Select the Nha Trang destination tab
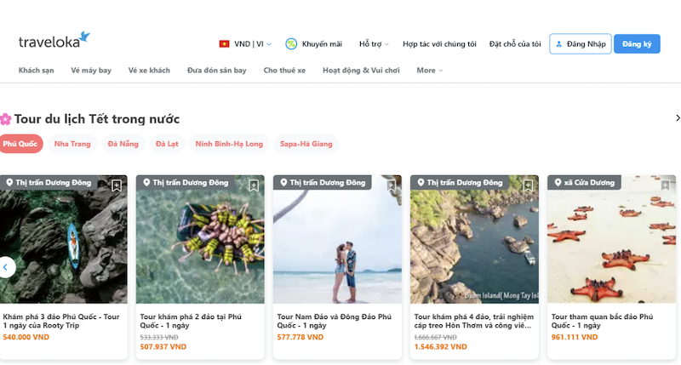Screen dimensions: 681x365 click(72, 144)
